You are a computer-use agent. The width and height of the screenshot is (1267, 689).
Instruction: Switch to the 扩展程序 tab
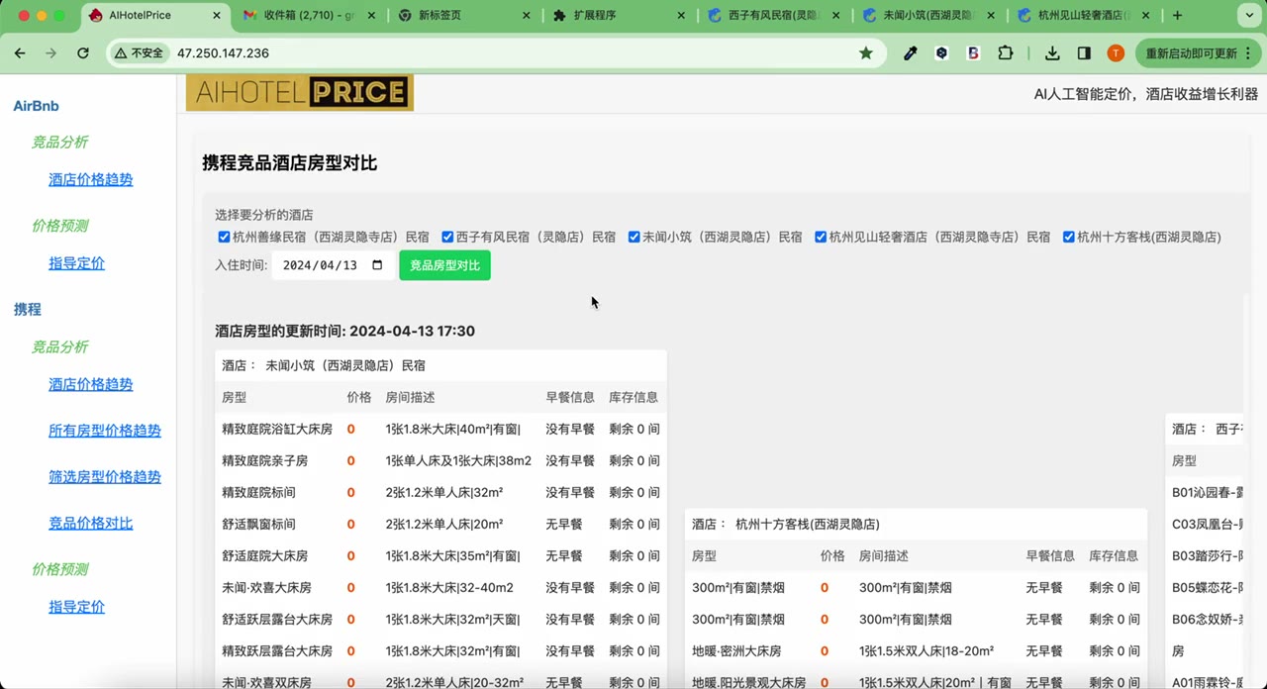(x=617, y=16)
